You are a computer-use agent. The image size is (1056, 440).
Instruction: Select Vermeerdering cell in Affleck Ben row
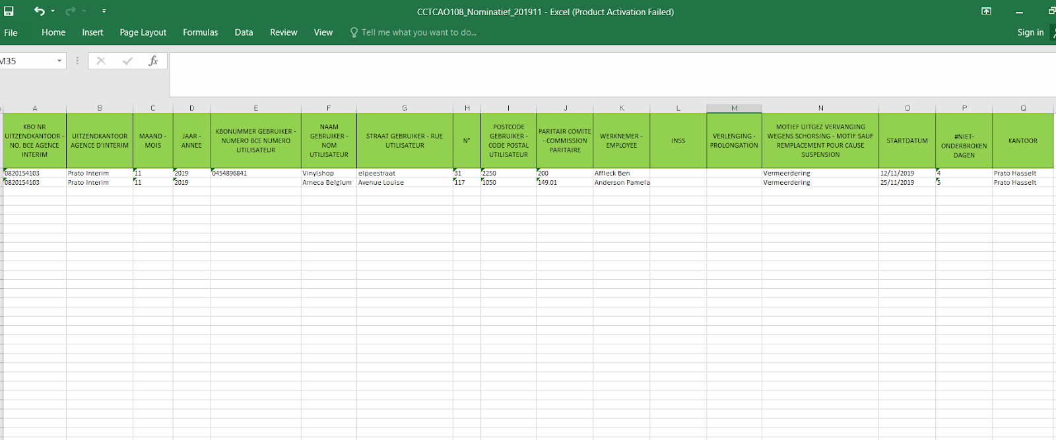point(820,173)
